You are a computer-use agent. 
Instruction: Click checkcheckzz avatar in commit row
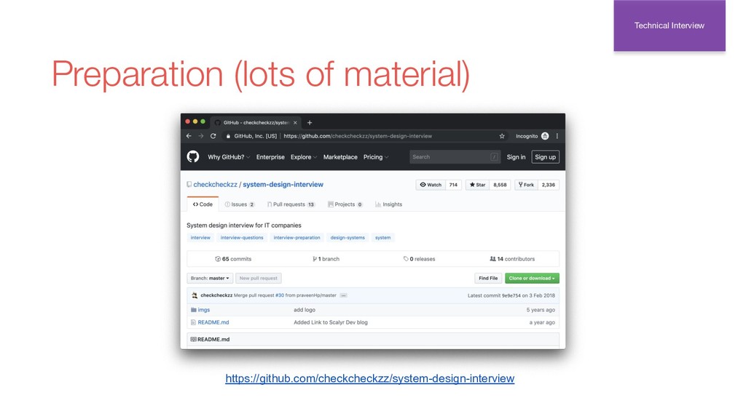194,295
